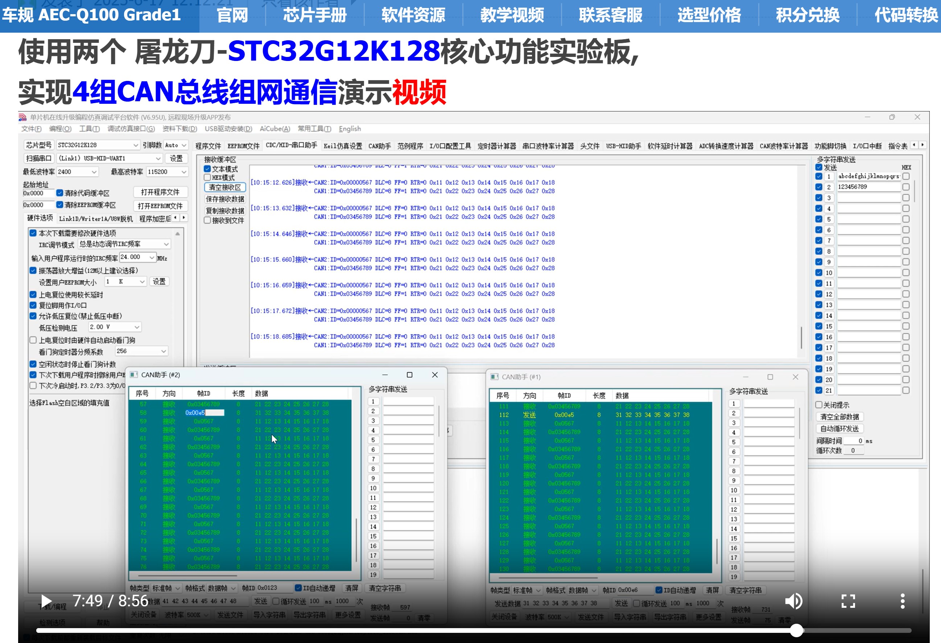
Task: Click the 自动循环发送 button
Action: [x=839, y=429]
